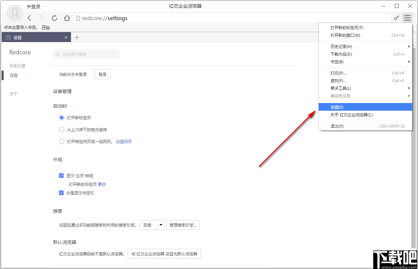
Task: Open the 百度 search engine dropdown
Action: [152, 225]
